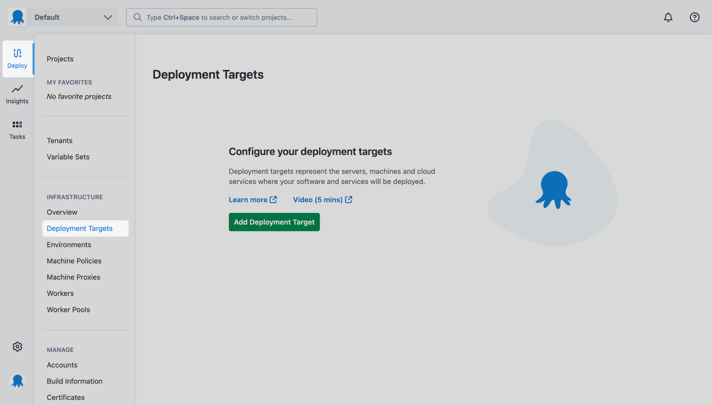Click the search magnifier icon

tap(138, 17)
